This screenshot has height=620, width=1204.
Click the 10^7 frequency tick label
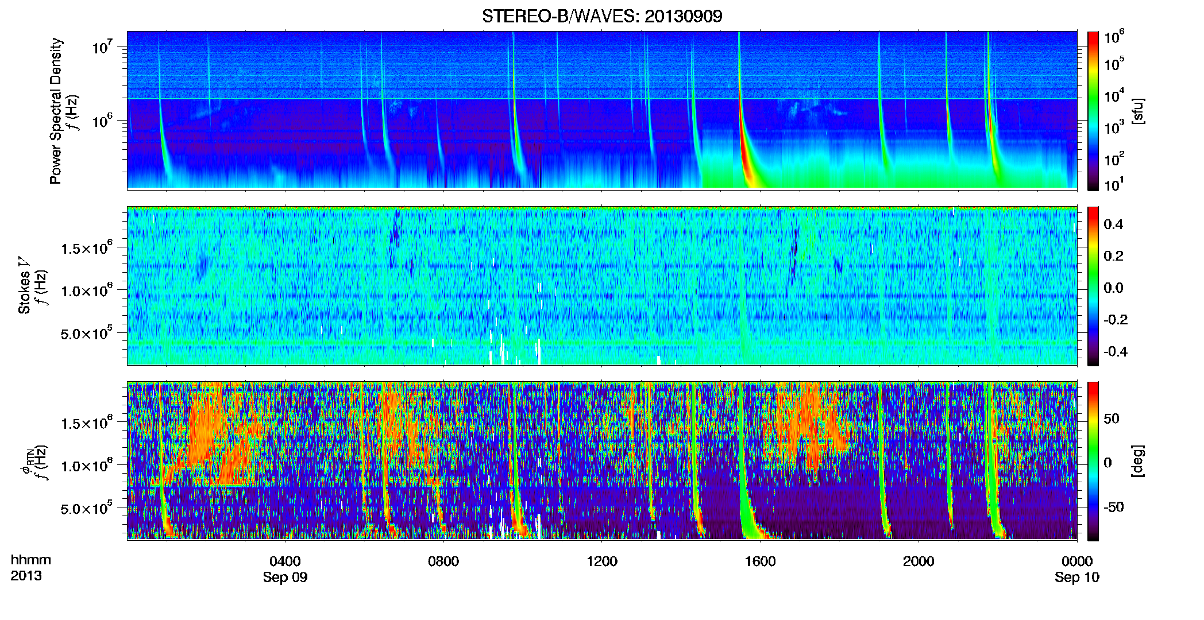[x=102, y=46]
